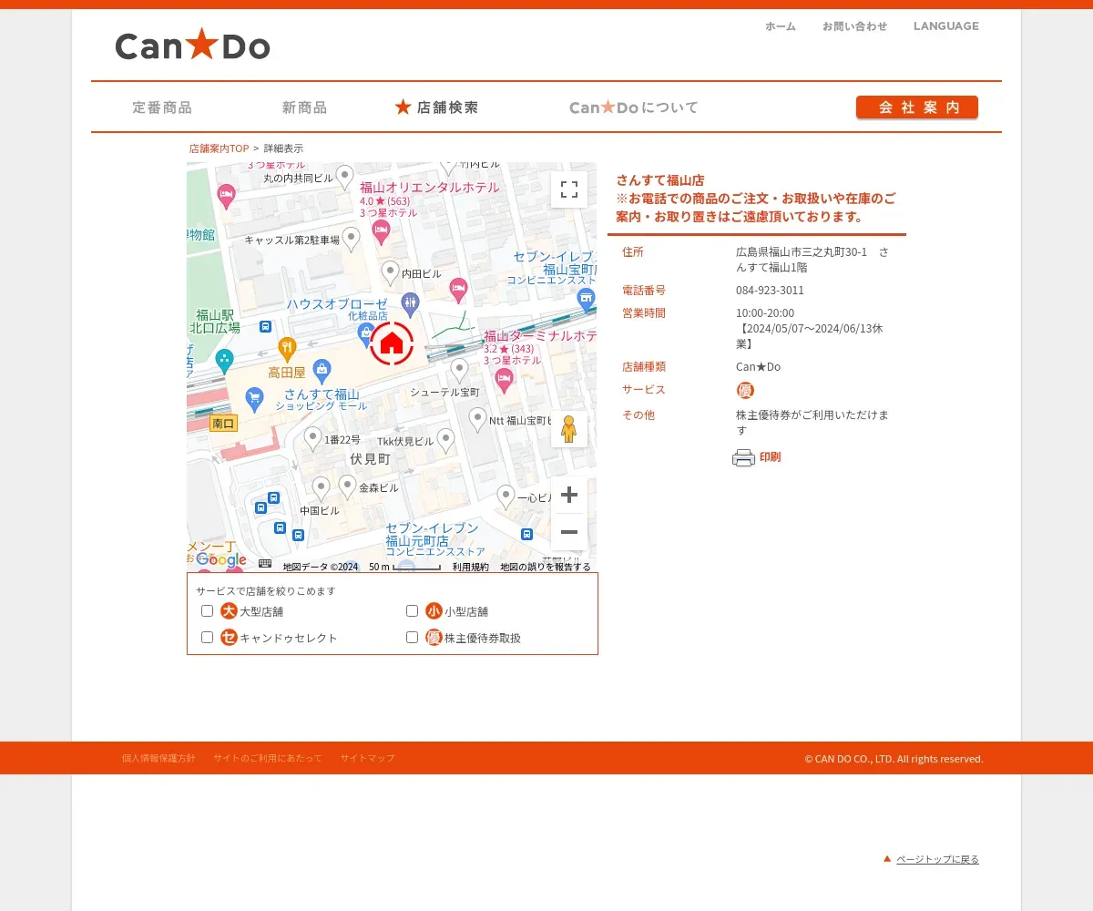
Task: Toggle fullscreen map view
Action: 569,189
